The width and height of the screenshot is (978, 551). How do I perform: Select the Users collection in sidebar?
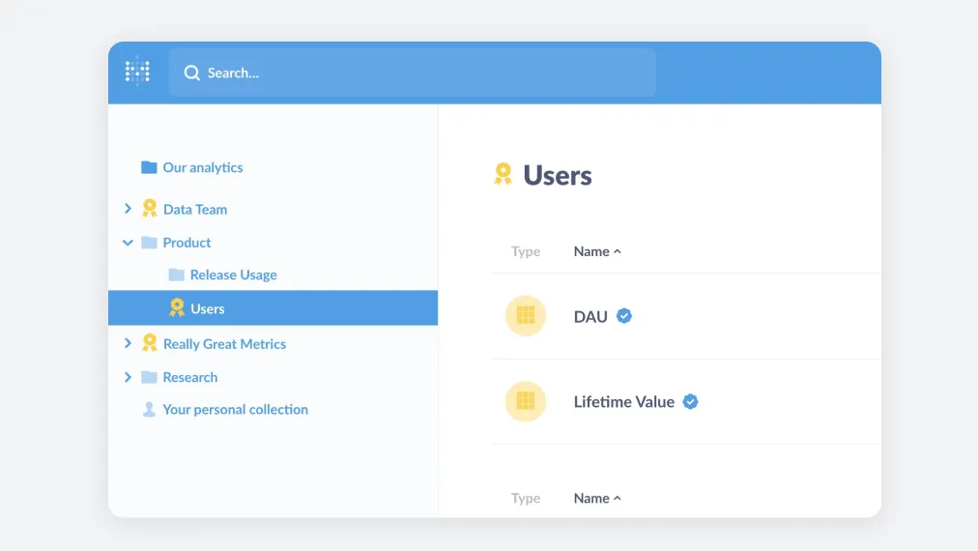click(x=207, y=308)
